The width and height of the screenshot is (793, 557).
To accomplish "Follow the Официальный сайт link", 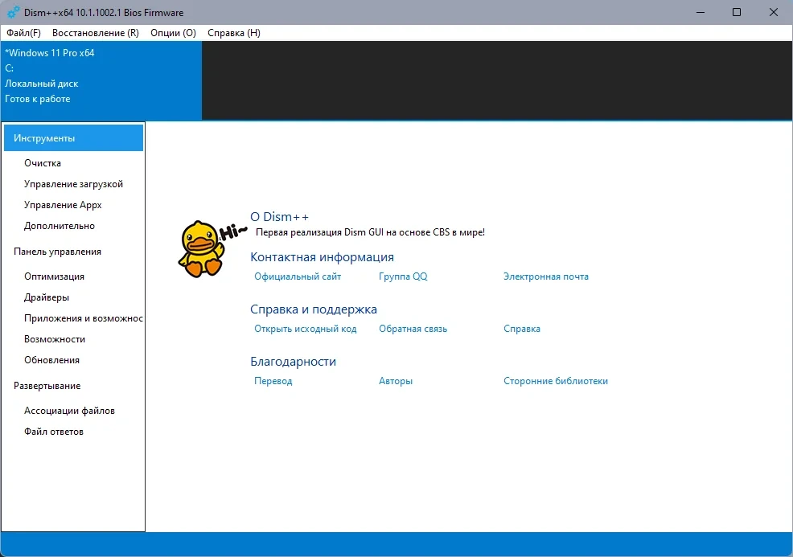I will tap(298, 276).
